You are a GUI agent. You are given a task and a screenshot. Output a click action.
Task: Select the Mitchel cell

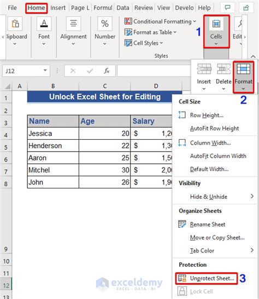53,170
